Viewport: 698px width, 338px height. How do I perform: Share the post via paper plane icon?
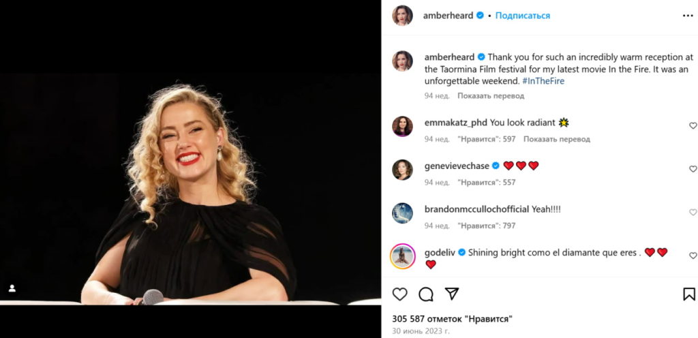pos(452,294)
